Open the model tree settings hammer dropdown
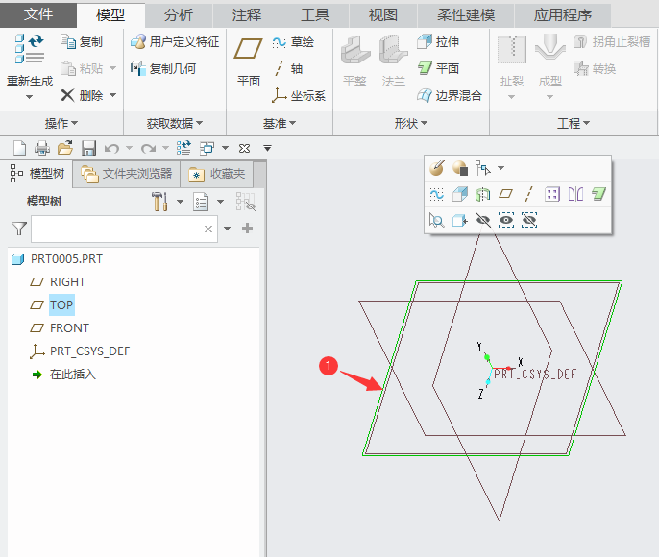 pos(180,202)
